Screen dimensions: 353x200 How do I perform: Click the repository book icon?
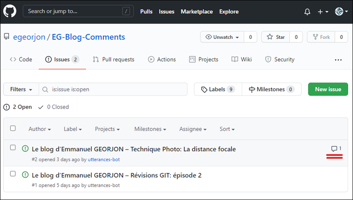[x=6, y=36]
